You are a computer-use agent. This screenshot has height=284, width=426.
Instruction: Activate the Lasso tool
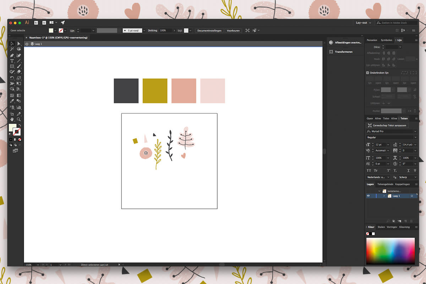[x=19, y=49]
